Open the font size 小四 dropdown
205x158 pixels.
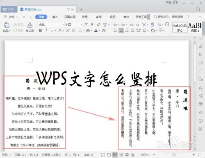tap(81, 24)
